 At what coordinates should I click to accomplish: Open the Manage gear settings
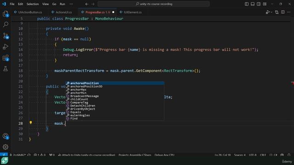6,147
